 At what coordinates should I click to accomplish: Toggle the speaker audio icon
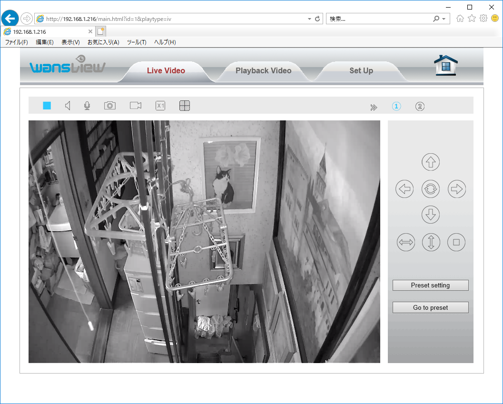(x=68, y=106)
